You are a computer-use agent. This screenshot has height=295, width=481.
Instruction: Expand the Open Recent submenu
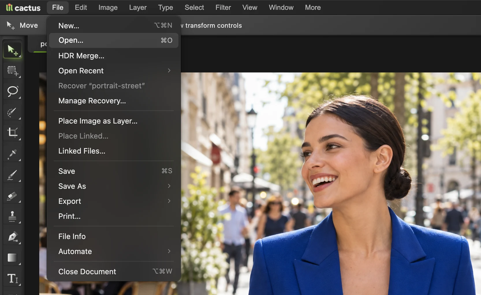114,71
